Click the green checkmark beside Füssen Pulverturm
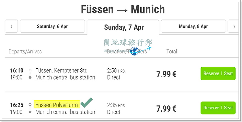Screen dimensions: 242x122 87,102
